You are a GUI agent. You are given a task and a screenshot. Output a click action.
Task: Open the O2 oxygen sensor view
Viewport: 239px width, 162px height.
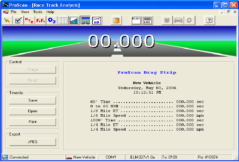pos(51,21)
